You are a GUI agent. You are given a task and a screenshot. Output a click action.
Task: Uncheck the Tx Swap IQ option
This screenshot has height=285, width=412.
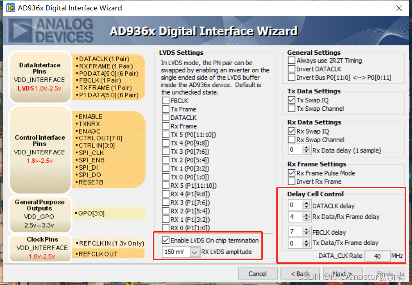(291, 100)
